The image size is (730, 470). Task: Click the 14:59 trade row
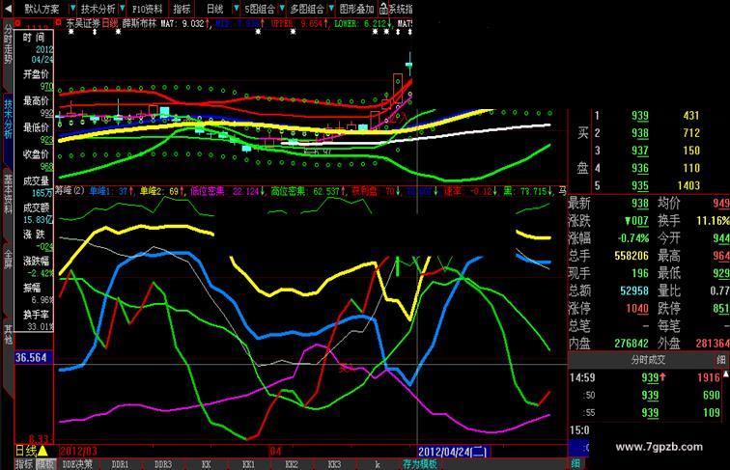[x=647, y=377]
